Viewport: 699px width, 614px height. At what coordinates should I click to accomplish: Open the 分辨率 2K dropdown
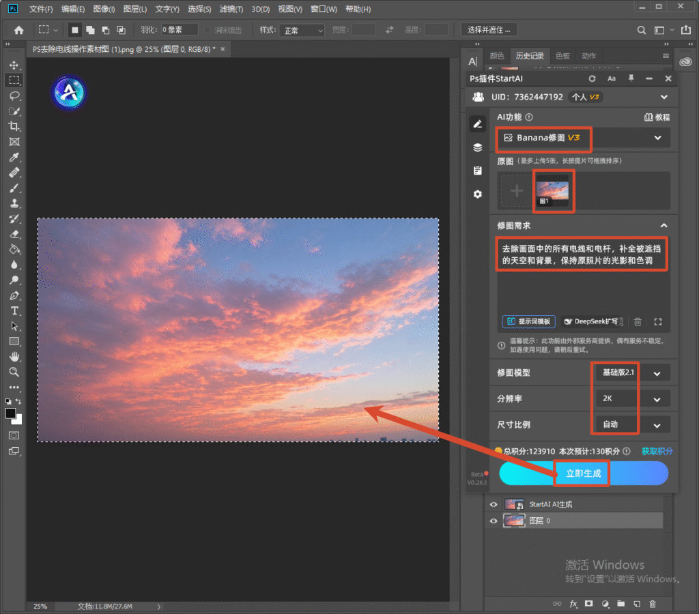pyautogui.click(x=632, y=399)
